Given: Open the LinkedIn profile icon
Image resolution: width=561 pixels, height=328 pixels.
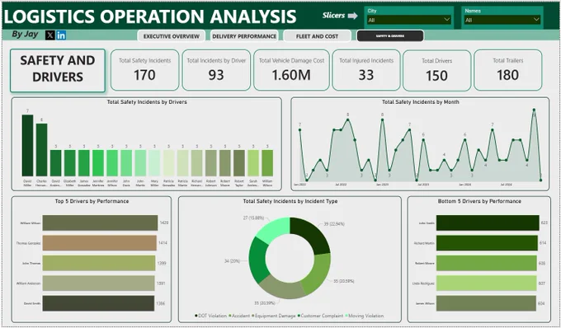Looking at the screenshot, I should tap(61, 35).
